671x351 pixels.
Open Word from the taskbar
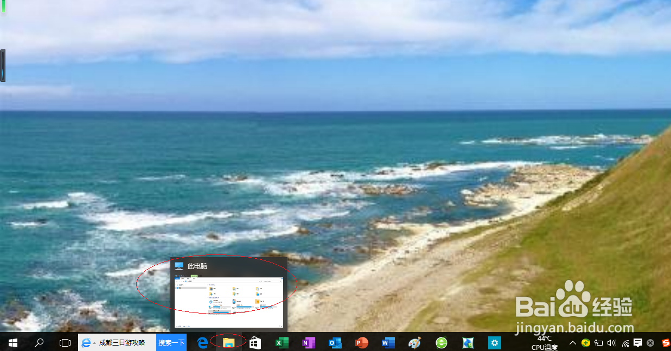coord(387,343)
